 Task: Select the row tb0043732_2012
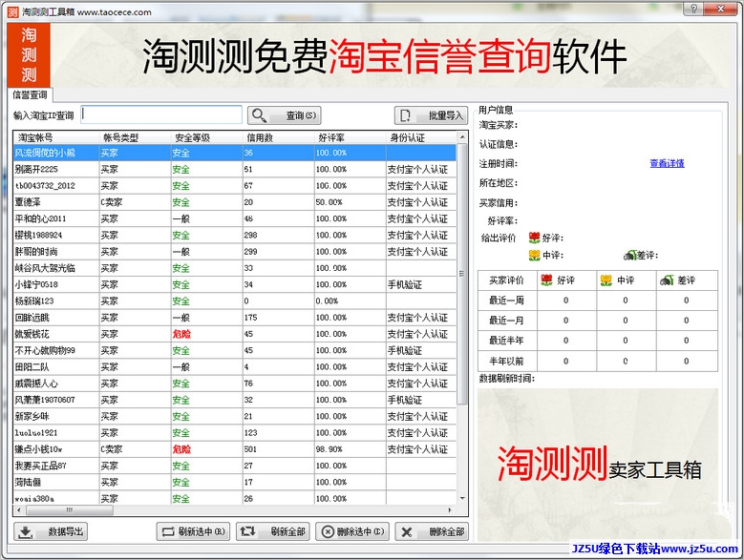click(235, 186)
